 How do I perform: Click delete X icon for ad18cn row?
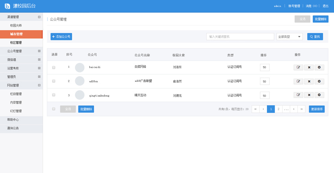(309, 81)
